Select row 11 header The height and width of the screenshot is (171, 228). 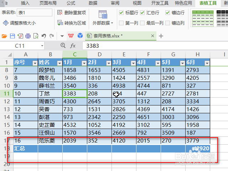coord(6,93)
